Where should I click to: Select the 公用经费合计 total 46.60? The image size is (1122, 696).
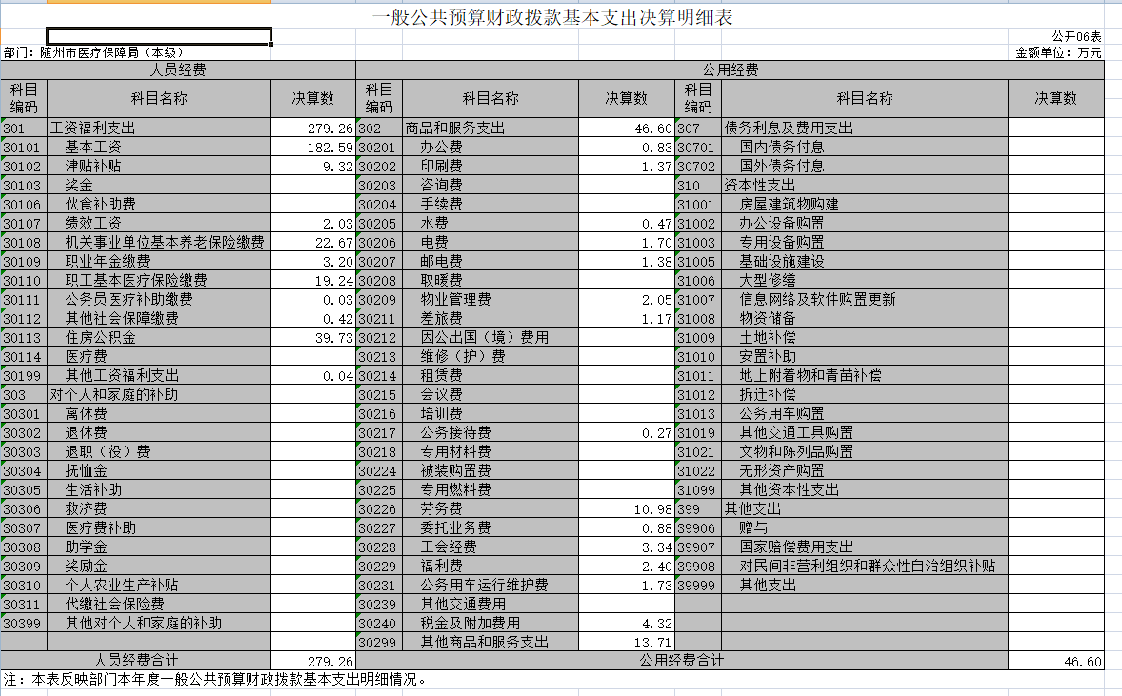pyautogui.click(x=1056, y=661)
